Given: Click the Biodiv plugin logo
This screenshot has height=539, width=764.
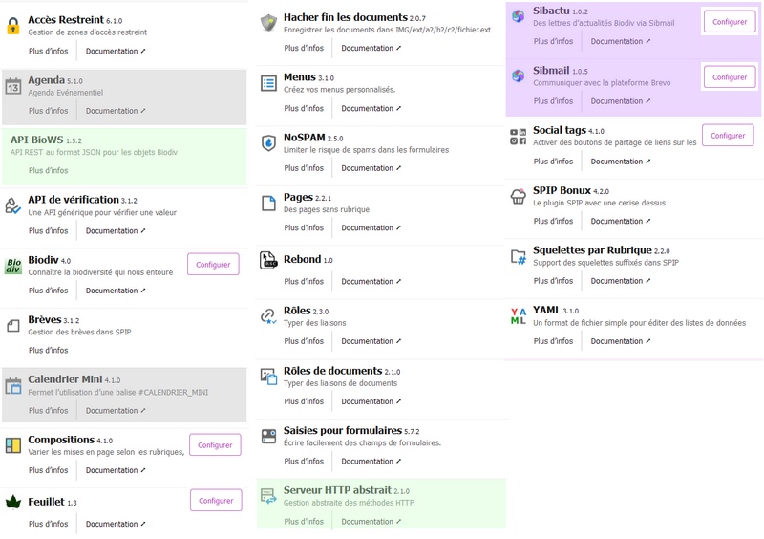Looking at the screenshot, I should pyautogui.click(x=13, y=266).
